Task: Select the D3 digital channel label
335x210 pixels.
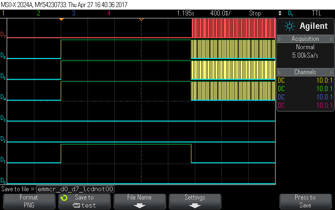Action: 3,118
